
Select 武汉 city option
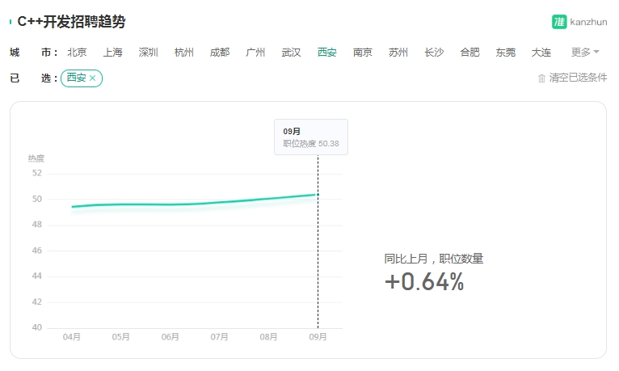pyautogui.click(x=291, y=52)
